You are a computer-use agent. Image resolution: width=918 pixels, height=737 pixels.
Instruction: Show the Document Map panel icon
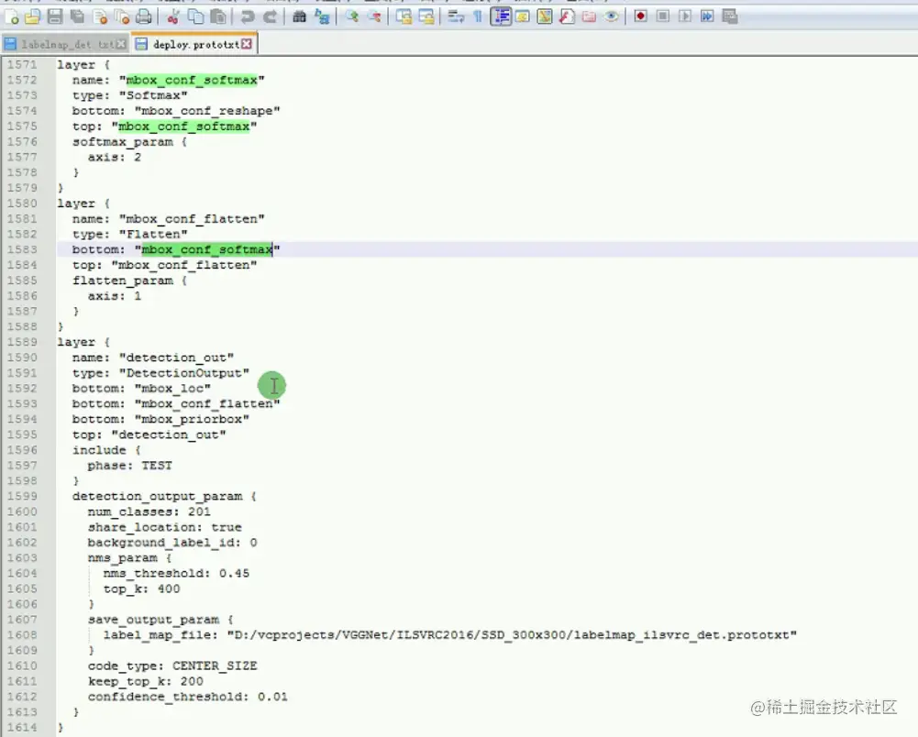coord(545,17)
